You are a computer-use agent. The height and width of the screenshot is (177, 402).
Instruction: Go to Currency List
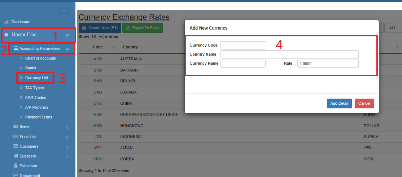(37, 78)
